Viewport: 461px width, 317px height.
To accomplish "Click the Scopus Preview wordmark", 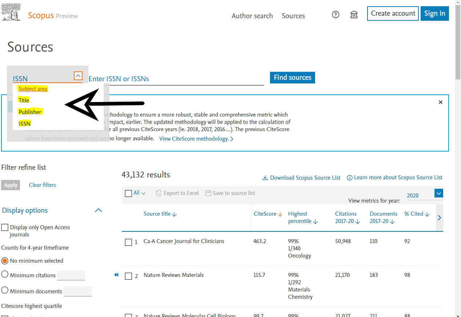I will (53, 16).
